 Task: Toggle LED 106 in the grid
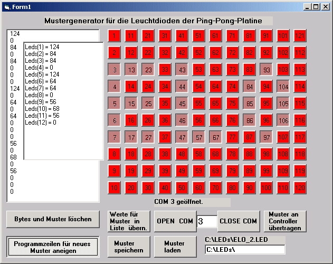[283, 120]
